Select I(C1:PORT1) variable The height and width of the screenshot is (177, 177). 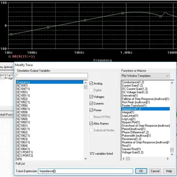click(25, 152)
